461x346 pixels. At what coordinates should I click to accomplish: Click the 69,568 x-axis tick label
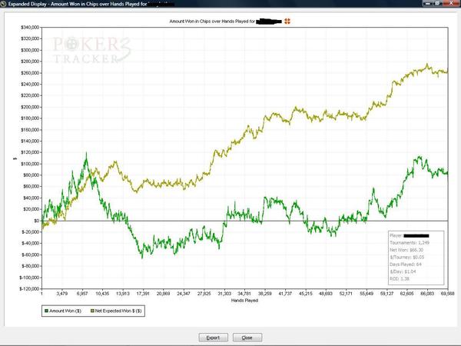tap(447, 294)
